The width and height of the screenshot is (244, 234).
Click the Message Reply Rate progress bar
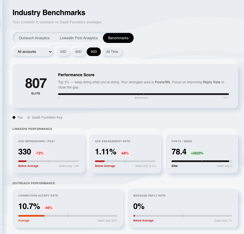point(183,216)
